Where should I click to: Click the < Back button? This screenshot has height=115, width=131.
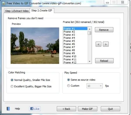66,109
